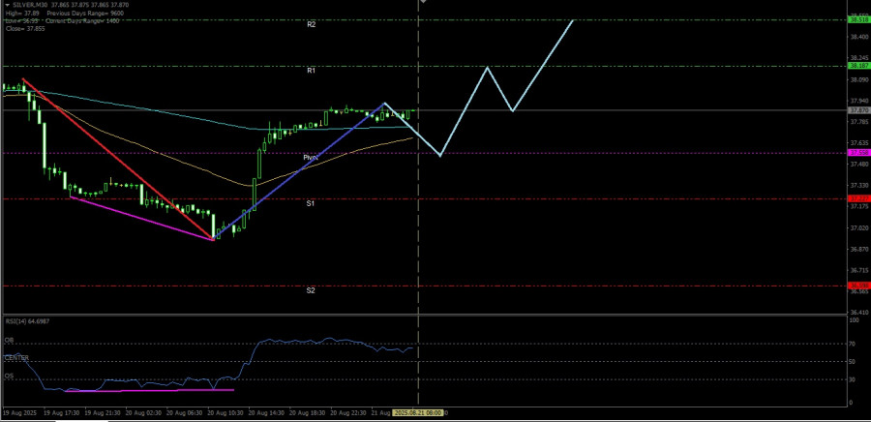Image resolution: width=871 pixels, height=422 pixels.
Task: Click the 20 Aug 10:30 time label
Action: (x=224, y=413)
